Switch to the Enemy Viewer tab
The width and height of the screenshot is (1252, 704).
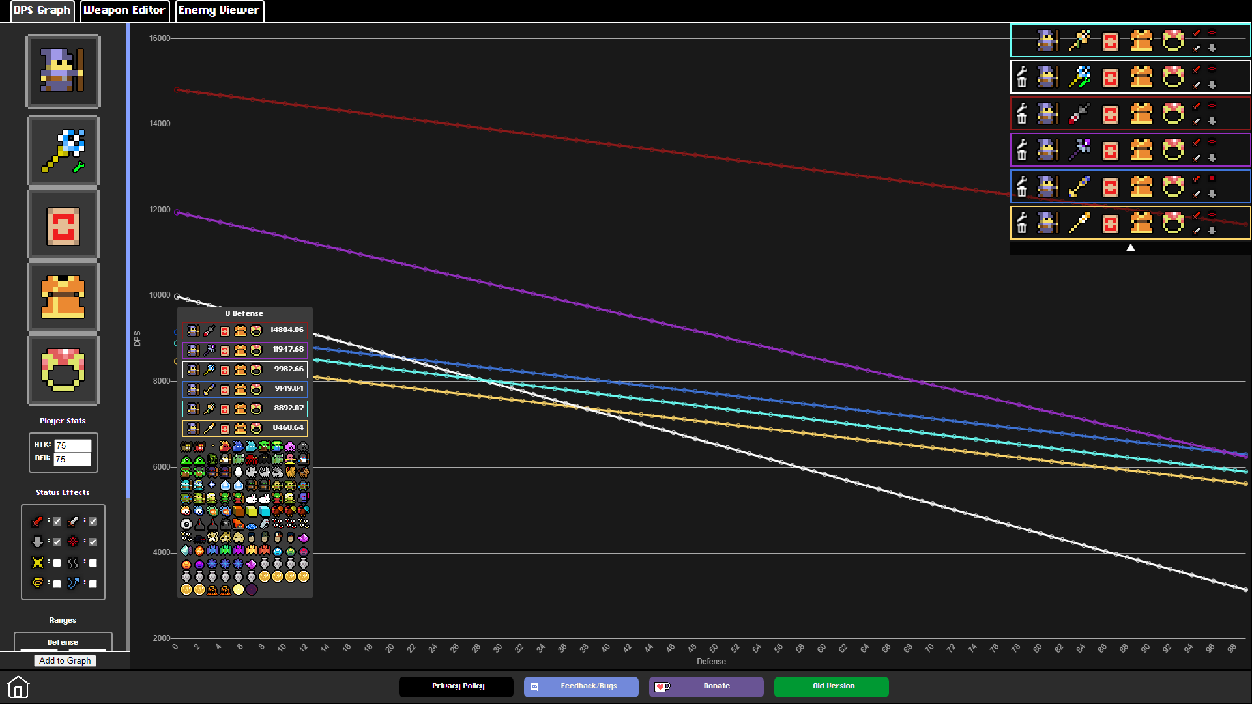(x=219, y=10)
